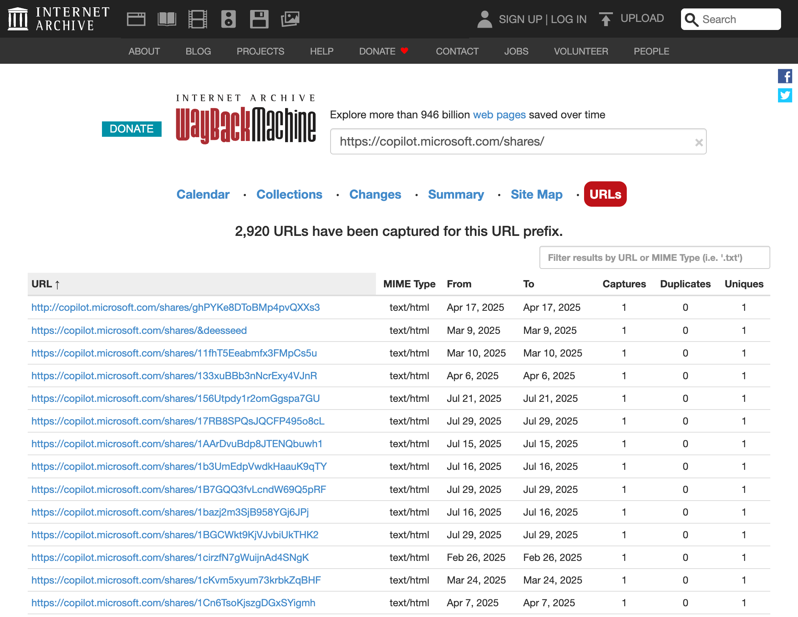The height and width of the screenshot is (617, 798).
Task: Open the &deesseed share URL
Action: pos(139,330)
